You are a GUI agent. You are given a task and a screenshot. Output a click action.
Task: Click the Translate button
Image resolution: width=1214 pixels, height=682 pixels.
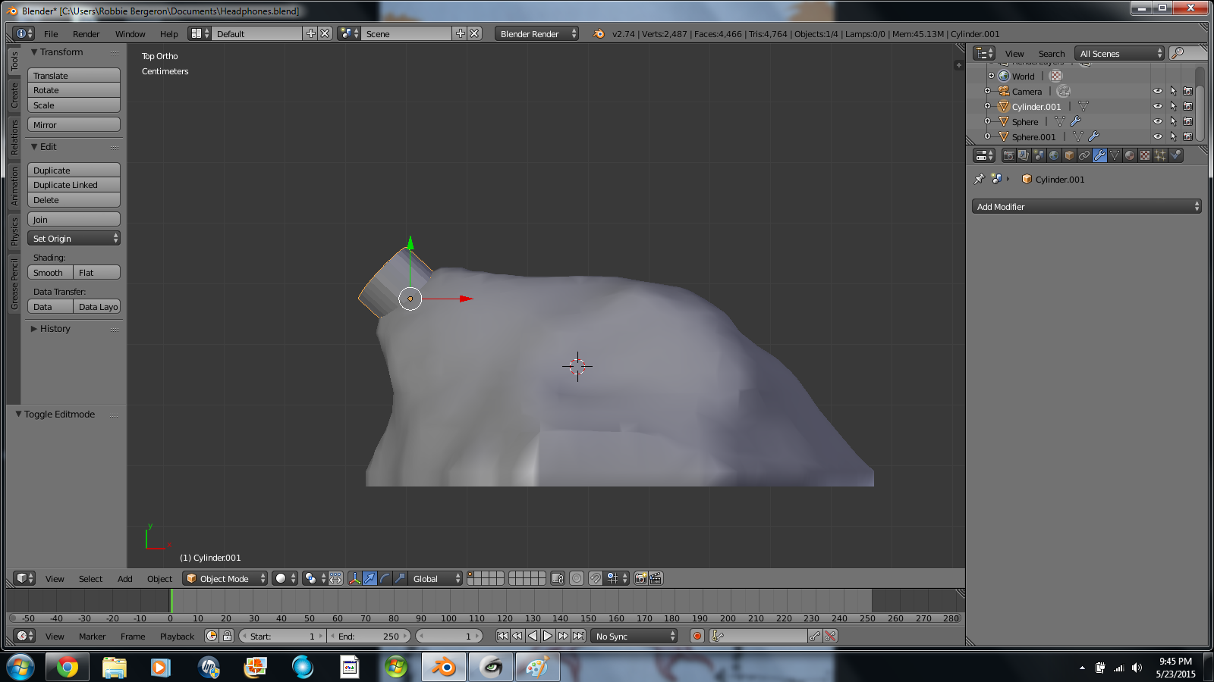[74, 75]
